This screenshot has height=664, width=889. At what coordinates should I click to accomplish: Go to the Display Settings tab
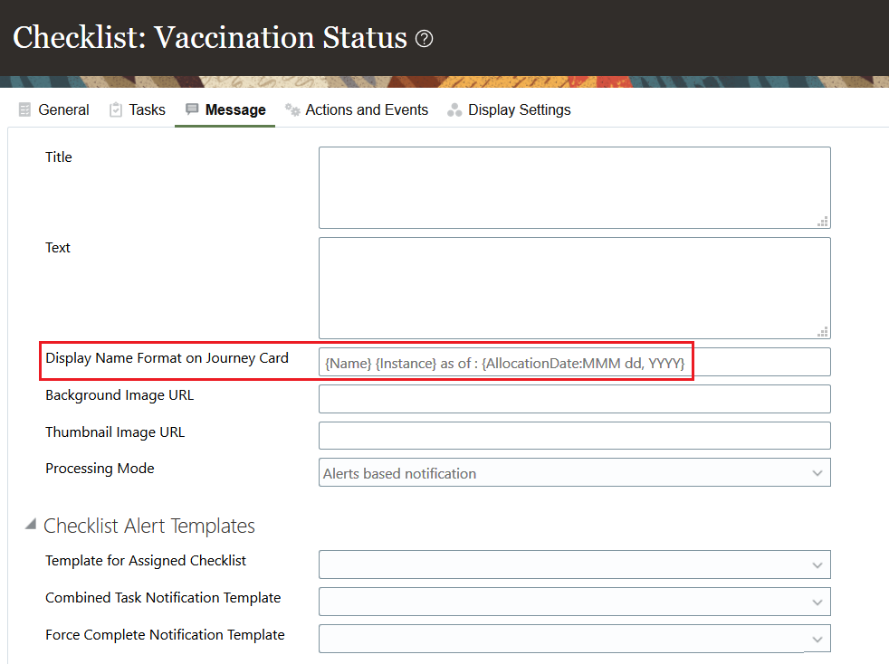519,109
